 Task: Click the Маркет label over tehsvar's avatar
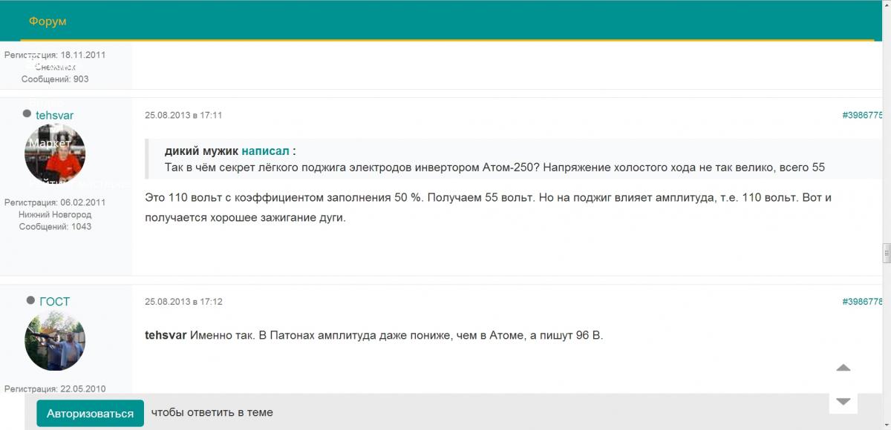tap(50, 142)
